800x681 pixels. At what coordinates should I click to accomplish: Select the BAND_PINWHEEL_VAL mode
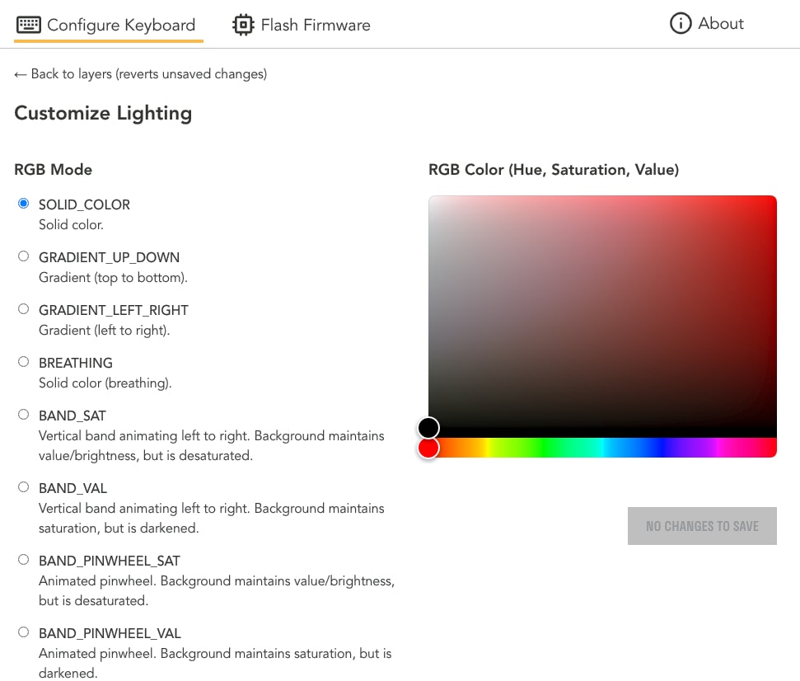point(24,632)
